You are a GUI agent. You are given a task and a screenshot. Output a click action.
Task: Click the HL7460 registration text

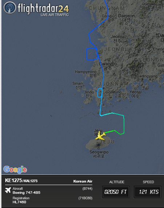(x=19, y=202)
